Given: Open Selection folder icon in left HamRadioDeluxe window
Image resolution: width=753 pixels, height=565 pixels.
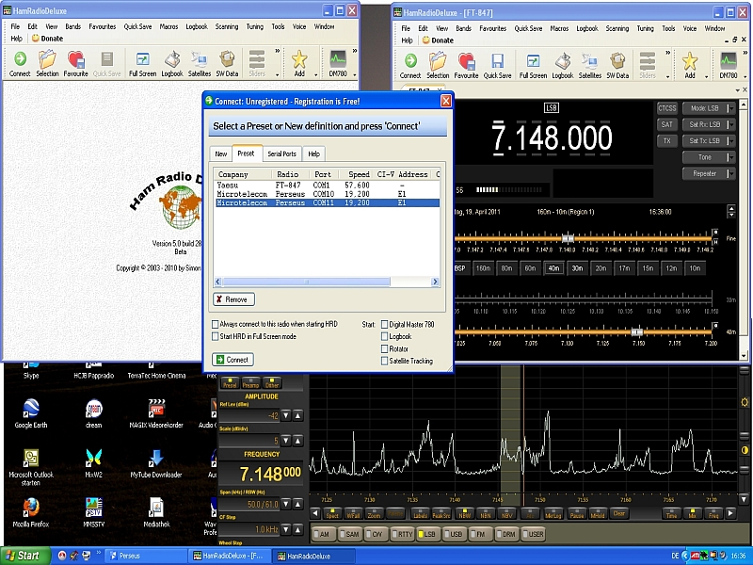Looking at the screenshot, I should coord(47,64).
